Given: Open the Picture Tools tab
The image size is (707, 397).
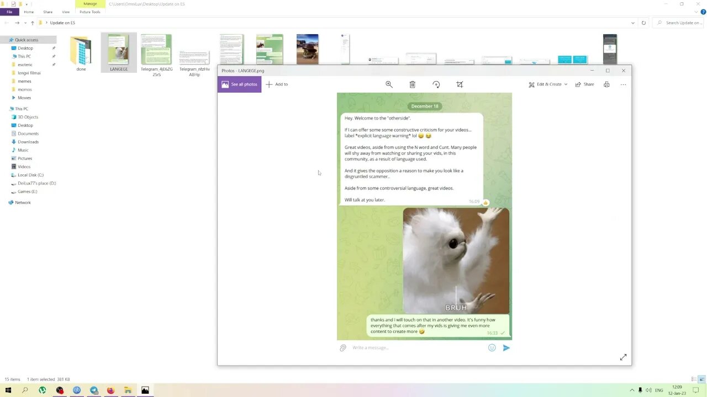Looking at the screenshot, I should coord(90,12).
